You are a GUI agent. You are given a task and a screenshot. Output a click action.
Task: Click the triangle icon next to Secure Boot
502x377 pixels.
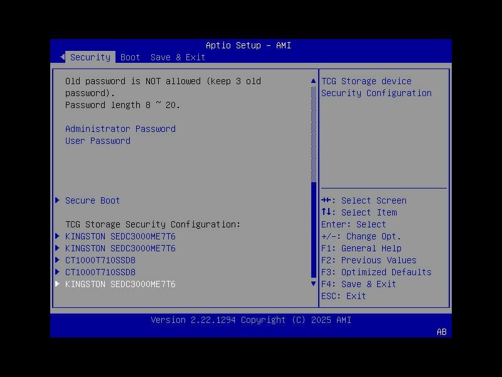point(57,200)
